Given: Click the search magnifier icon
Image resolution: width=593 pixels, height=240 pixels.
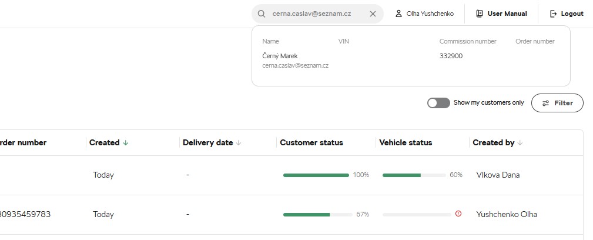Looking at the screenshot, I should pyautogui.click(x=262, y=14).
